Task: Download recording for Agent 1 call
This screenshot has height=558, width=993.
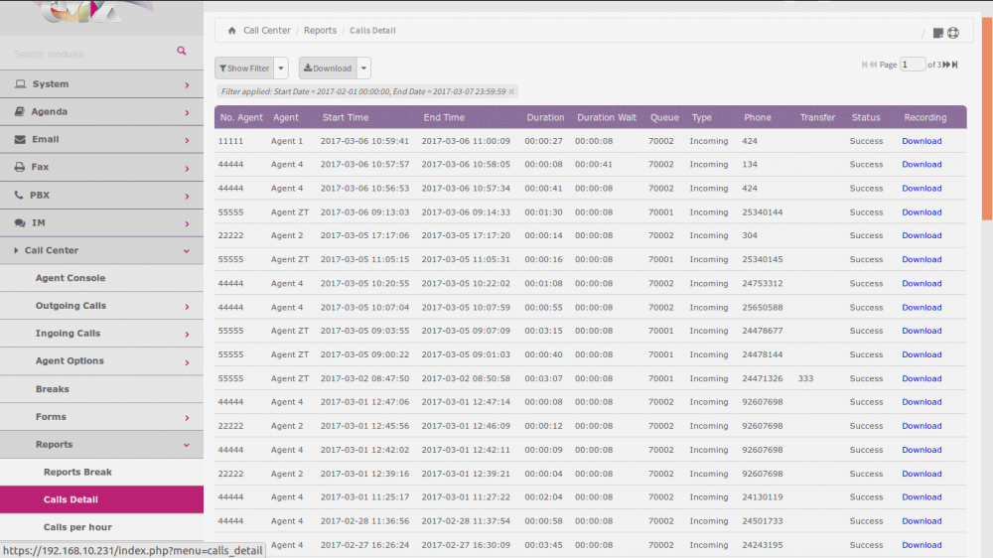Action: pyautogui.click(x=922, y=141)
